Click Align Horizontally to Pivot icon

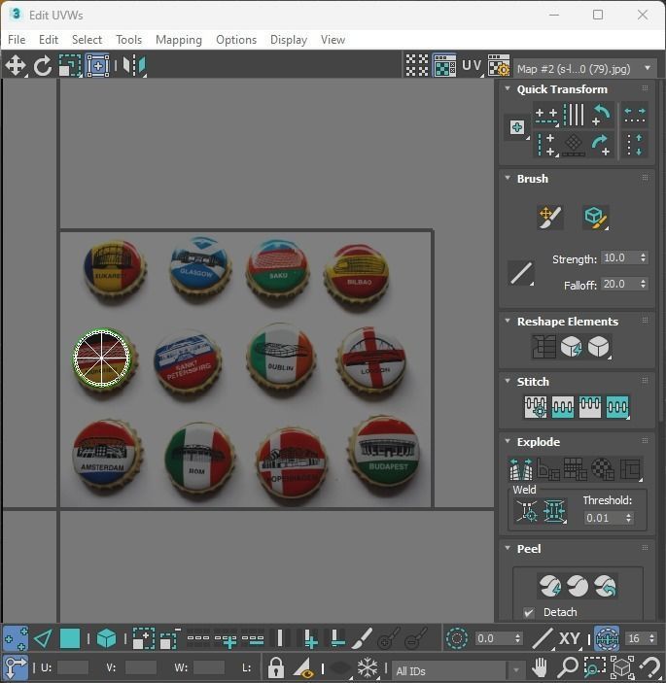pyautogui.click(x=546, y=116)
